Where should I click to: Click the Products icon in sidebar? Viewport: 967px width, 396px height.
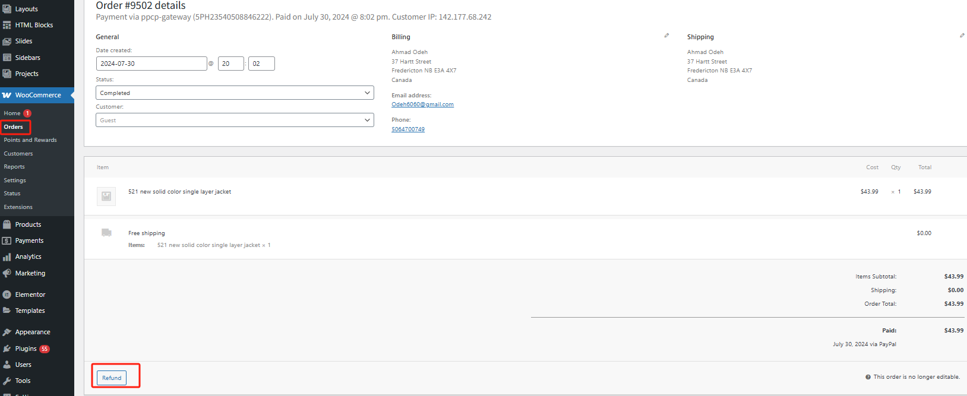tap(7, 224)
